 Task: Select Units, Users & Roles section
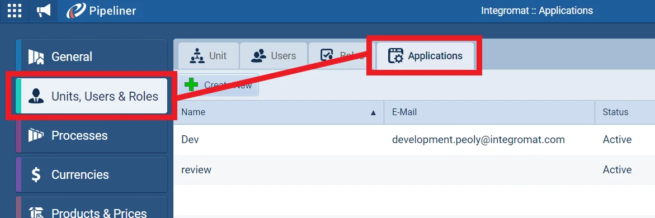(x=91, y=97)
